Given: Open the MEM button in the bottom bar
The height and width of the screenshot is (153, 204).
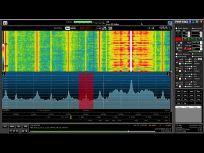Looking at the screenshot, I should click(x=12, y=127).
